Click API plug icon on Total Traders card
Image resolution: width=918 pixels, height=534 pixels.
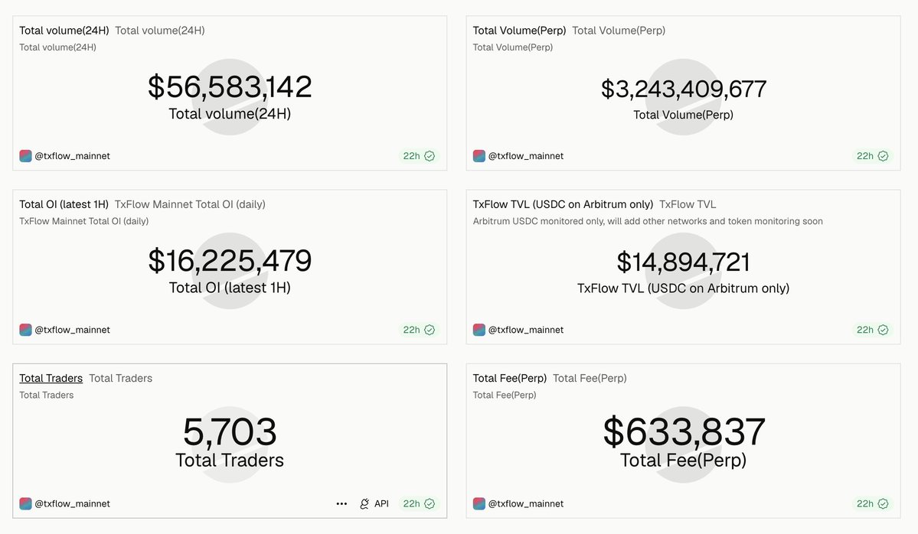[364, 503]
